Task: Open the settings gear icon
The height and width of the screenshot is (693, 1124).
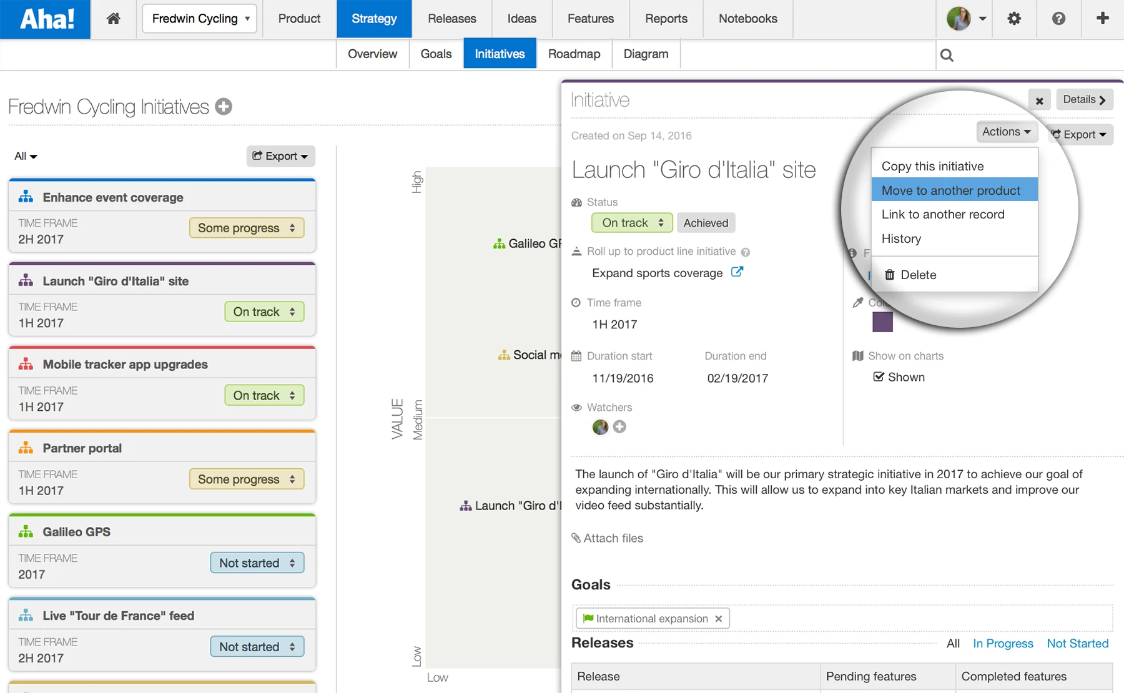Action: [1014, 19]
